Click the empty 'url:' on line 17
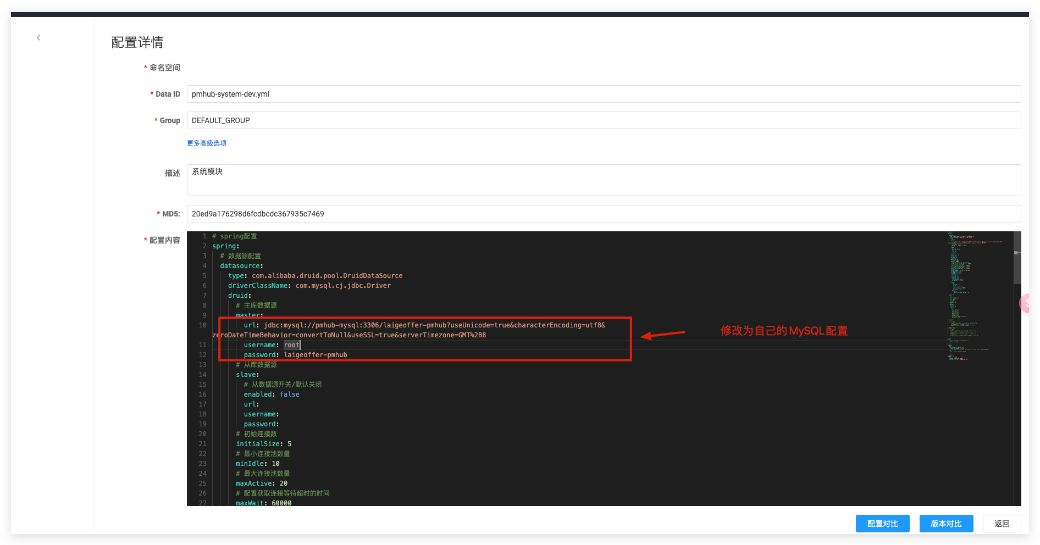The height and width of the screenshot is (545, 1040). tap(252, 404)
